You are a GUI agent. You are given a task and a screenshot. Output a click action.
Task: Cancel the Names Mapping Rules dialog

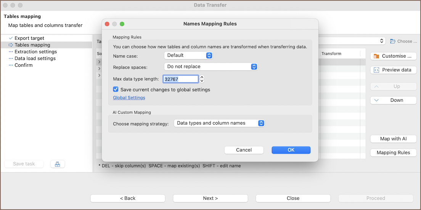(244, 150)
